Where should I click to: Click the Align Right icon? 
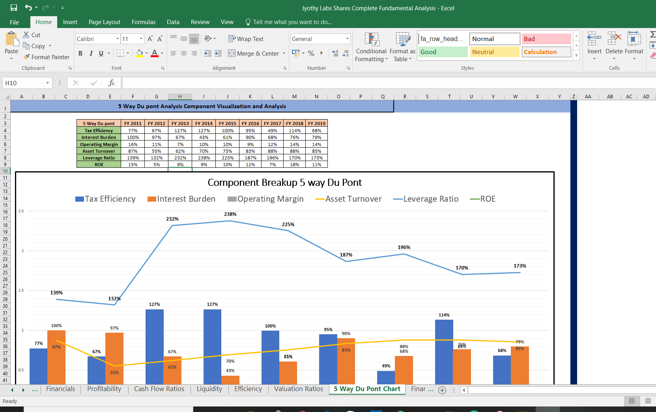(194, 53)
